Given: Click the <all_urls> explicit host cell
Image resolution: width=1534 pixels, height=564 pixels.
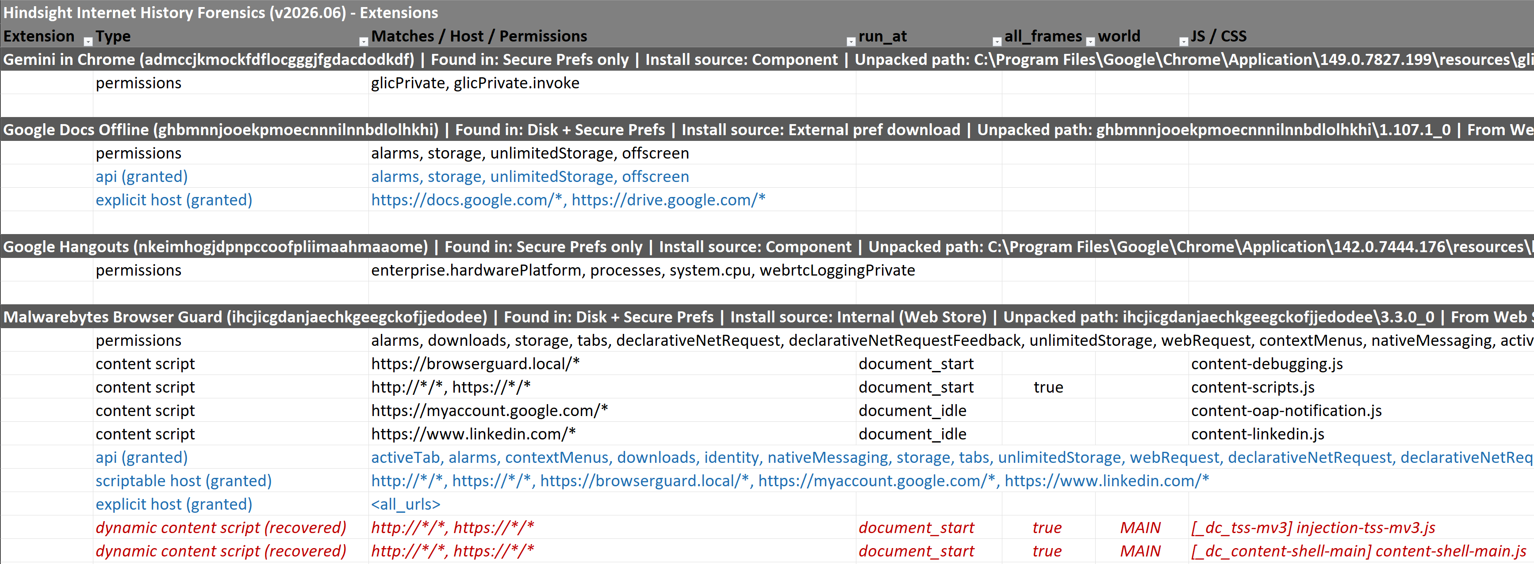Looking at the screenshot, I should pyautogui.click(x=612, y=504).
